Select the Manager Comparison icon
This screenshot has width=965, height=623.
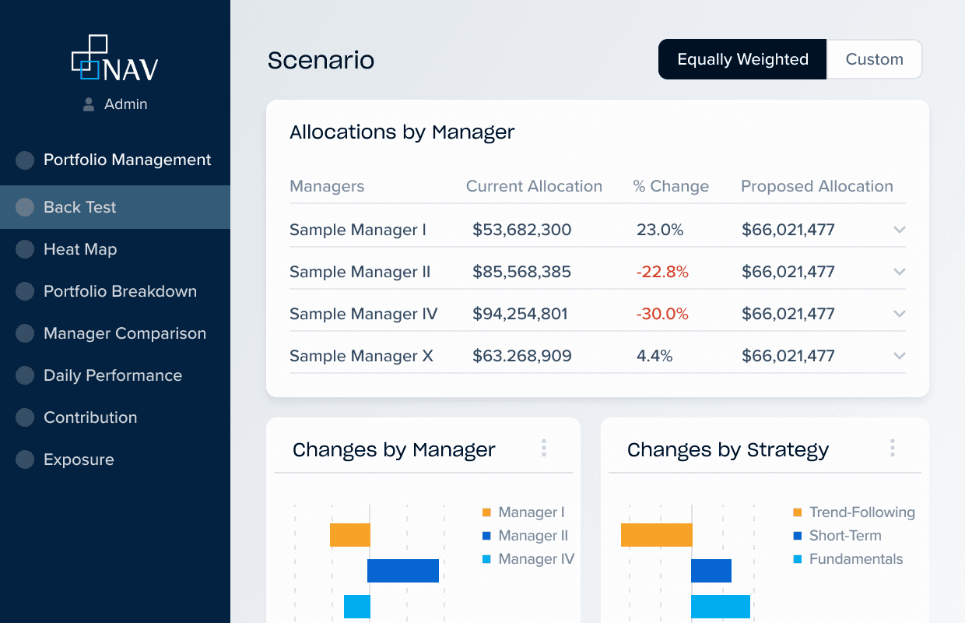[x=23, y=333]
